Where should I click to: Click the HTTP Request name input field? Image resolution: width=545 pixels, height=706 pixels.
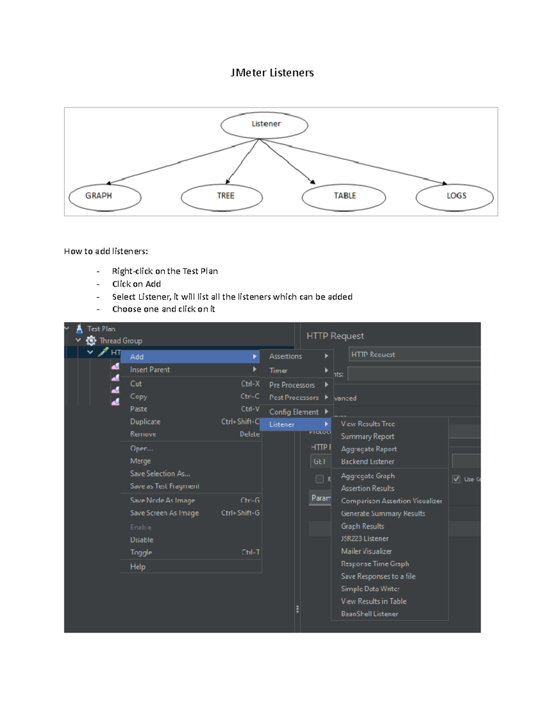(413, 354)
